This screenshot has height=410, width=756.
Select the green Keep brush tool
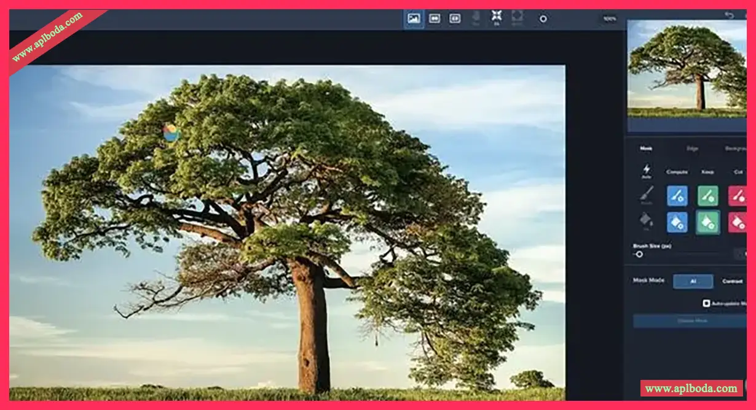(707, 196)
